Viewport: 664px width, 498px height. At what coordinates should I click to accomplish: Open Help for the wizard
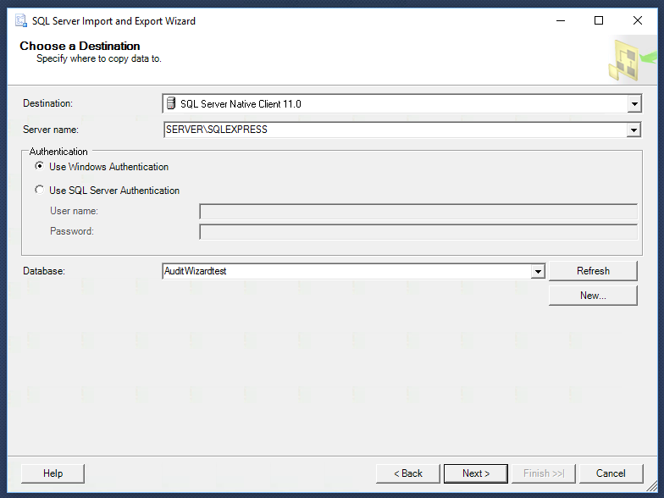53,473
